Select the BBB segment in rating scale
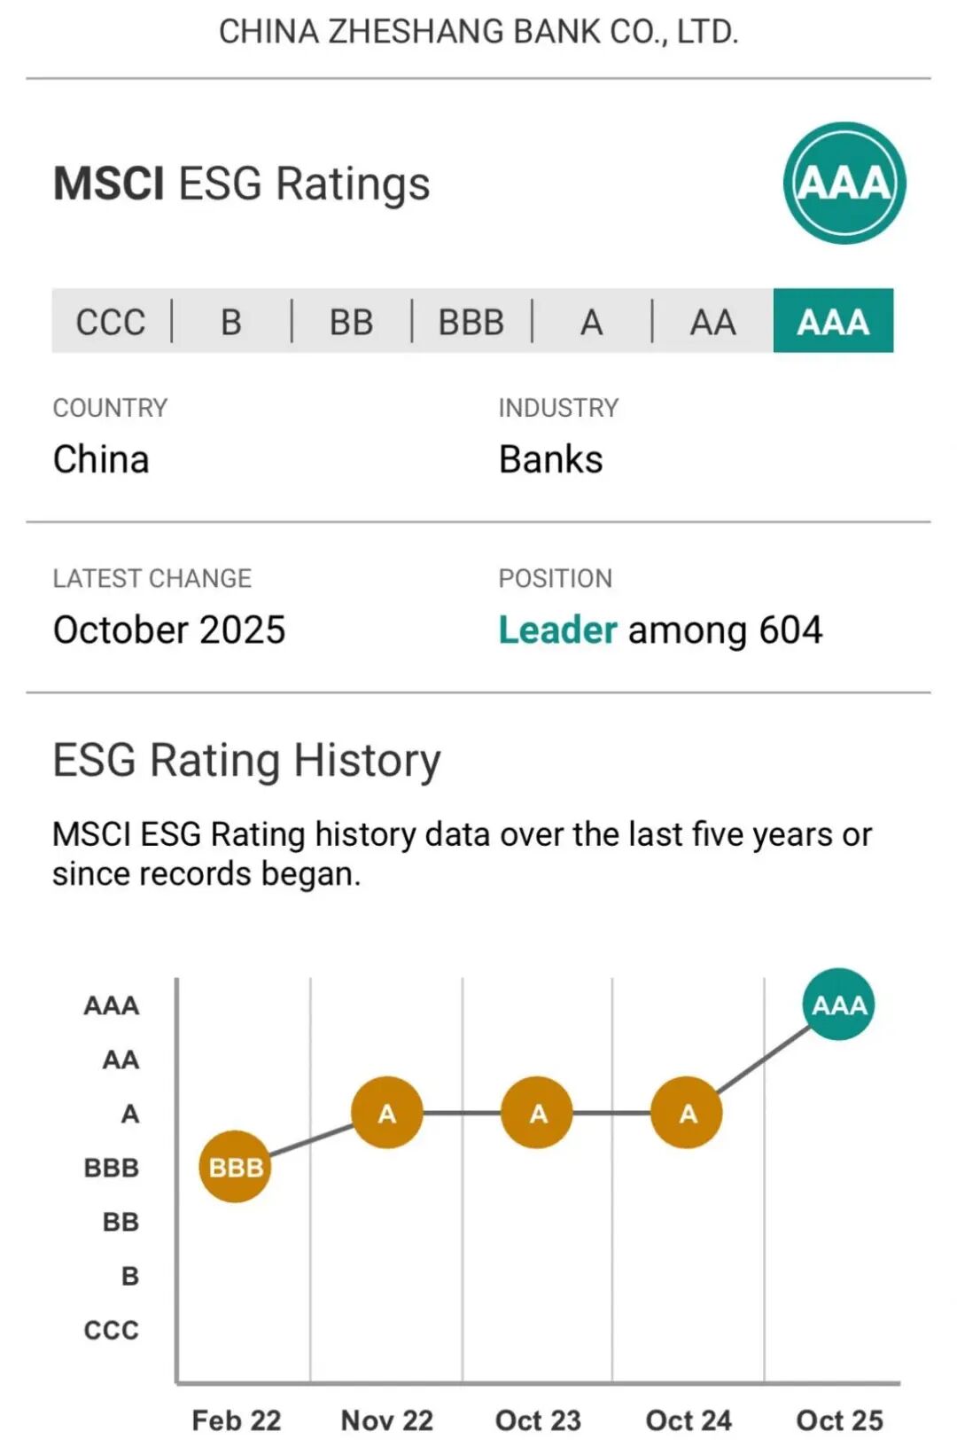The image size is (957, 1455). point(471,321)
